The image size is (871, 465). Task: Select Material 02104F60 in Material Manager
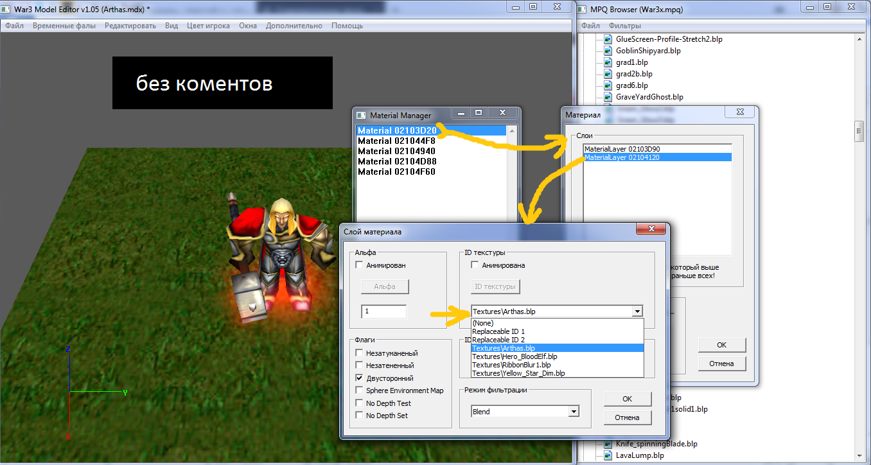tap(432, 171)
